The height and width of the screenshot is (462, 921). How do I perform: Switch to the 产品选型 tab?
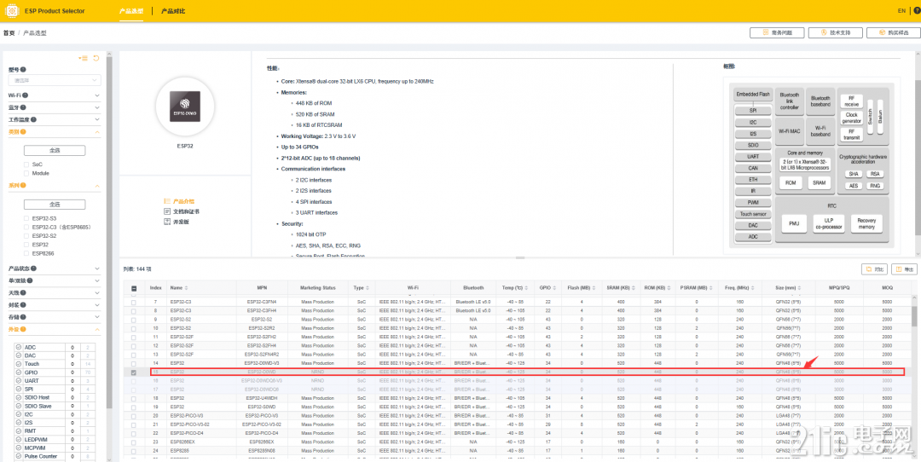click(x=131, y=11)
